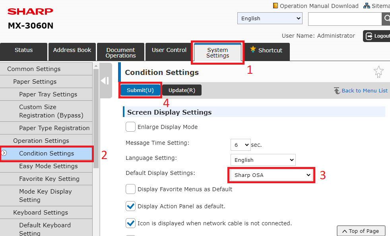Open the Address Book tab
The height and width of the screenshot is (236, 390).
pyautogui.click(x=72, y=50)
